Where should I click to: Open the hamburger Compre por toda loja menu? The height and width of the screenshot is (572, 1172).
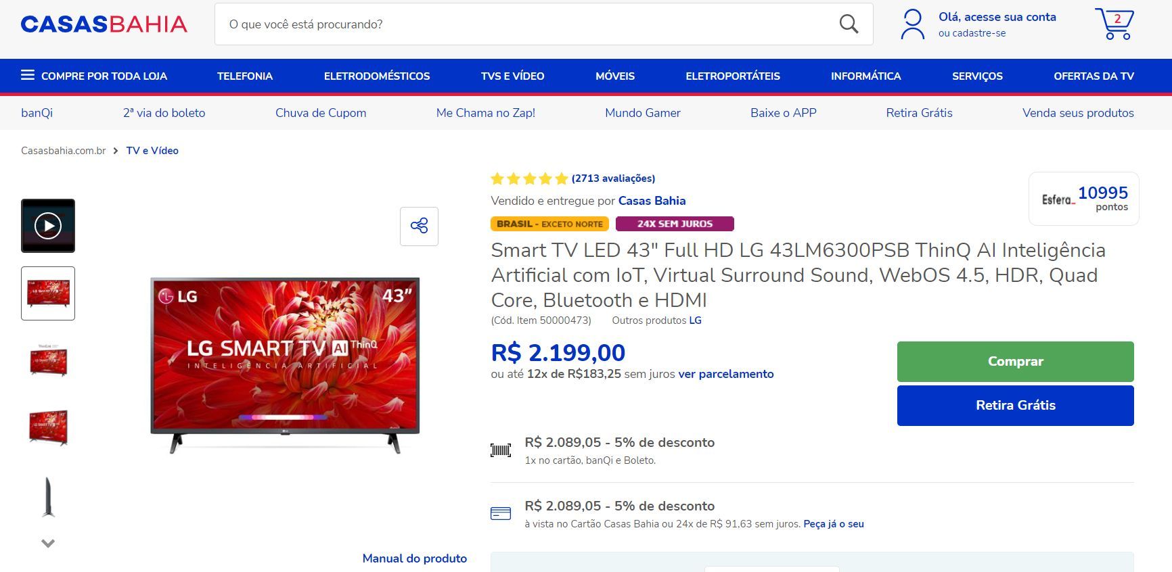94,76
